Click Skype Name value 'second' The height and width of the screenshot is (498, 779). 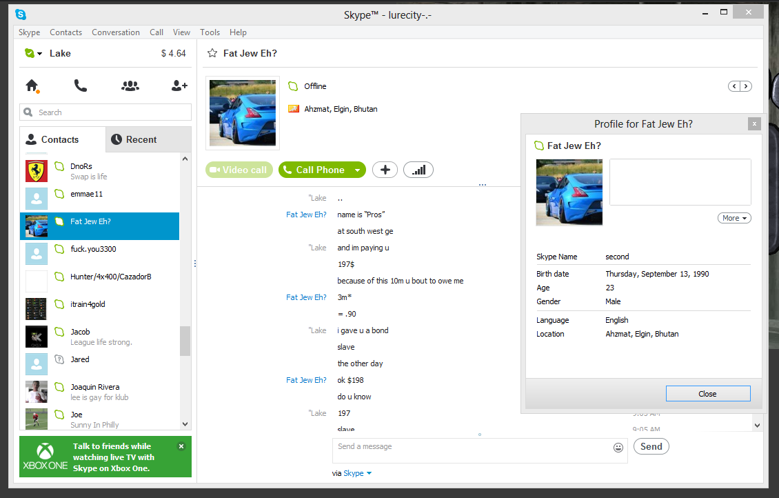(617, 257)
